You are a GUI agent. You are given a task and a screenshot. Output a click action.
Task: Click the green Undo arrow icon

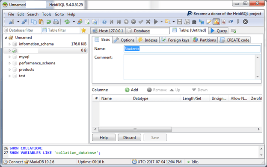tap(48, 22)
